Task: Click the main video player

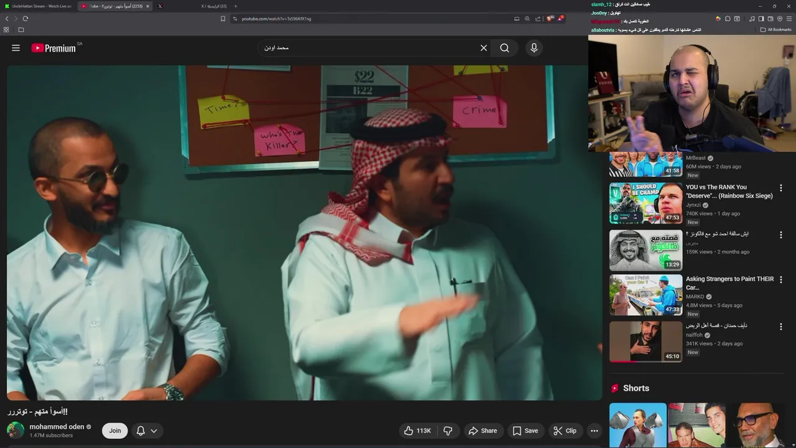Action: [x=304, y=233]
